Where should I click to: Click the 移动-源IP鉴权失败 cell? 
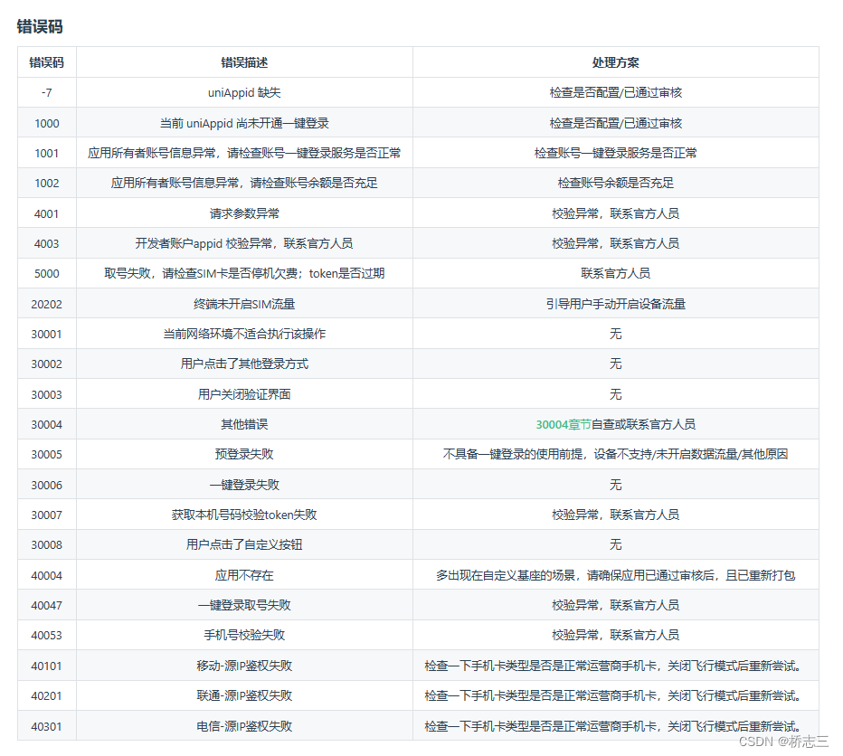point(245,665)
